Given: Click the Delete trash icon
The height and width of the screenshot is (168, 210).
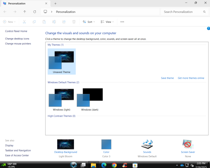Looking at the screenshot, I should (74, 22).
